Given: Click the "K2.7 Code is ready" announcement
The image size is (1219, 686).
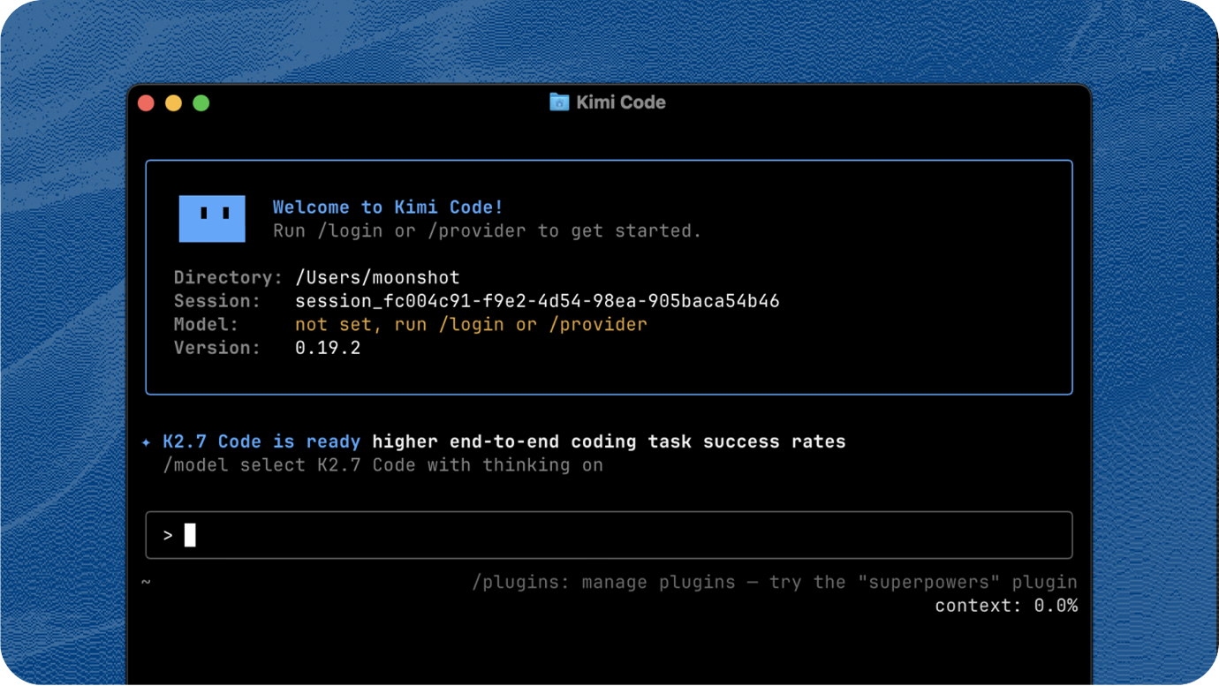Looking at the screenshot, I should tap(261, 441).
